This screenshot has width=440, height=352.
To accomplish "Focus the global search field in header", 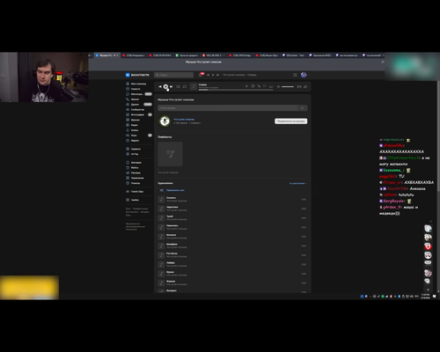I will pyautogui.click(x=174, y=75).
